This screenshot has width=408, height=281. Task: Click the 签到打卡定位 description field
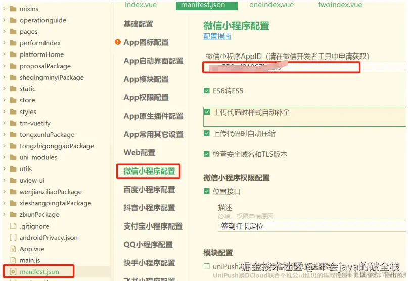[x=312, y=226]
